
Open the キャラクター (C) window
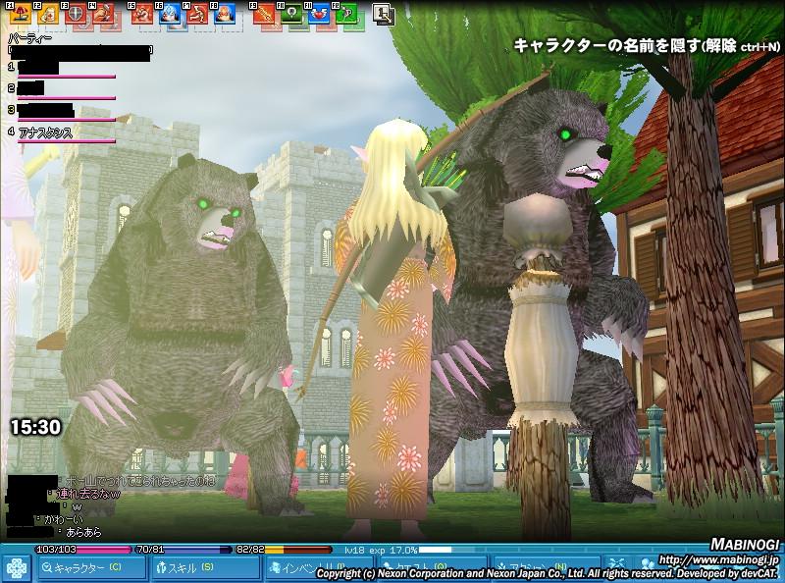pyautogui.click(x=90, y=568)
